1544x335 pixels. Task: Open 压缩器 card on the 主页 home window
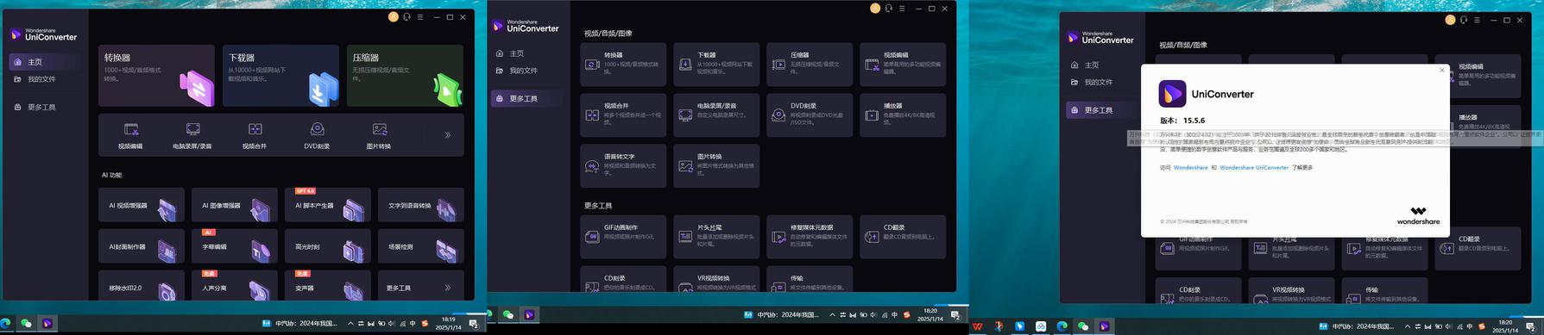pos(405,76)
